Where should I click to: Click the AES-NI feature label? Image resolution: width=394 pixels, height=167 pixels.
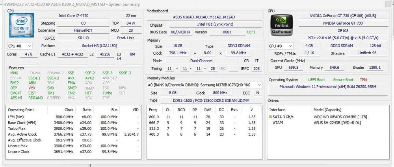tap(16, 98)
